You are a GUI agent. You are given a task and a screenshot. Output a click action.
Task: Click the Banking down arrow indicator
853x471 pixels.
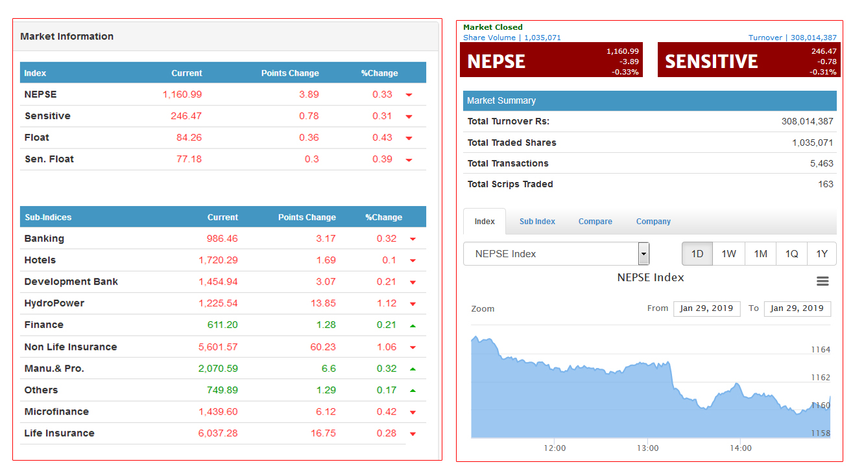pos(413,239)
